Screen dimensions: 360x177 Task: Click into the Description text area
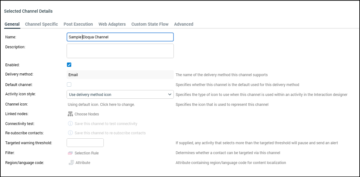(120, 51)
